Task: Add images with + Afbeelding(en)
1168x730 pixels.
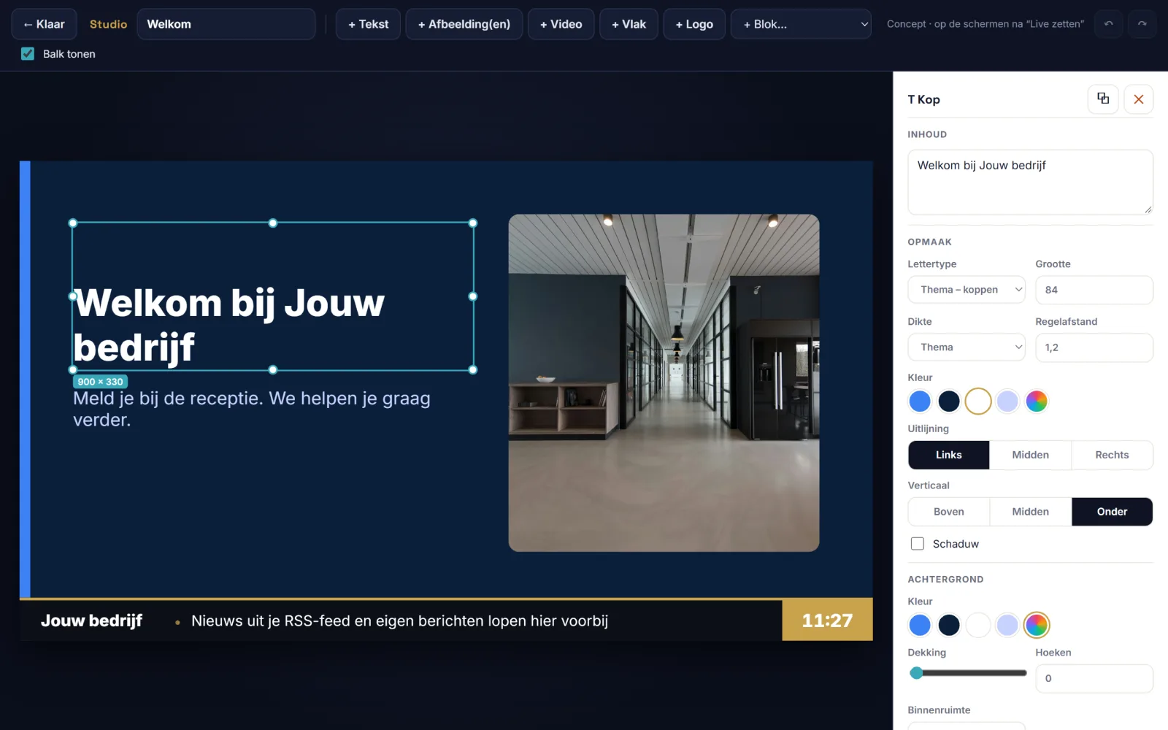Action: click(464, 24)
